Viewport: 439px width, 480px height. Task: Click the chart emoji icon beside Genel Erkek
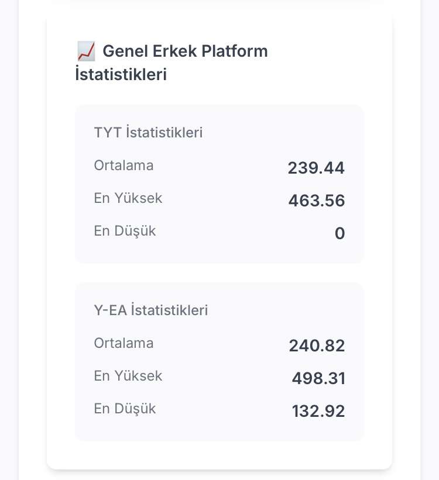pyautogui.click(x=86, y=51)
